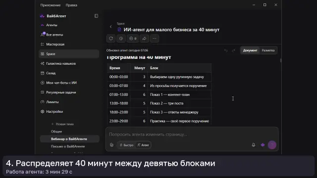Click the refresh page icon
Screen dimensions: 317x178
[x=111, y=39]
